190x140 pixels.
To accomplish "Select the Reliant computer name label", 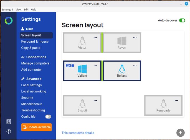I will tap(122, 76).
